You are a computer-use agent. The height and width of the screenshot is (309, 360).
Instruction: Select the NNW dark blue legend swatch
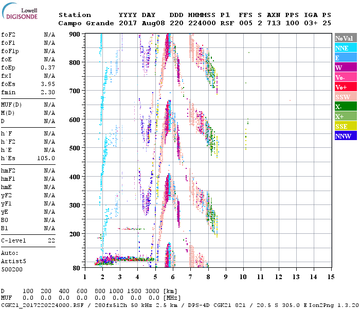tap(346, 136)
